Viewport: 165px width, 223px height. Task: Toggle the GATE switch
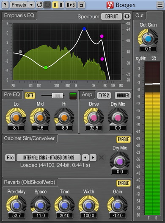coord(30,96)
